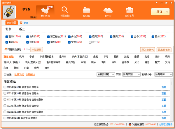175x129 pixels.
Task: Open the 所有数据包 dropdown
Action: (x=106, y=75)
